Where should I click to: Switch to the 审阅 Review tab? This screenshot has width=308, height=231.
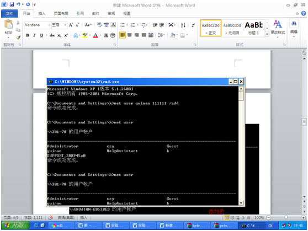[x=111, y=13]
